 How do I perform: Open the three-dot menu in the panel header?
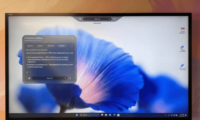68,38
